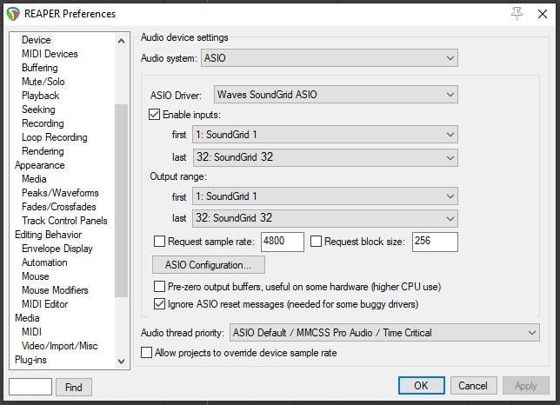Check Pre-zero output buffers option
The image size is (560, 405).
click(x=159, y=287)
